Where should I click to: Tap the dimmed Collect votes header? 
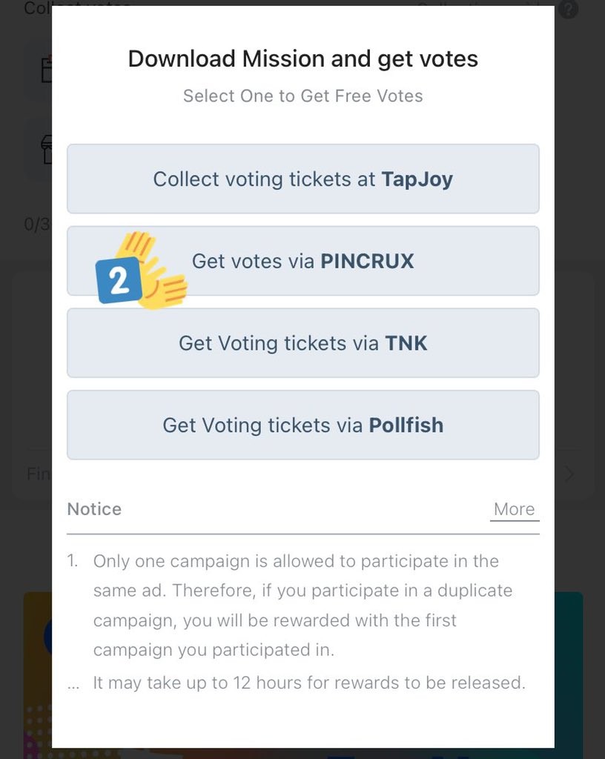click(39, 7)
